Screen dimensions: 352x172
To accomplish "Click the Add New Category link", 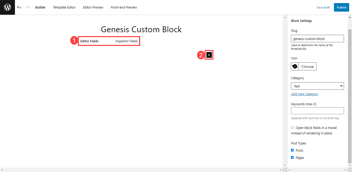I will tap(305, 94).
